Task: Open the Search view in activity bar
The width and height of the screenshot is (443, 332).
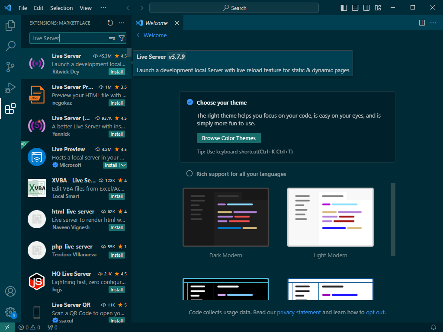Action: (10, 46)
